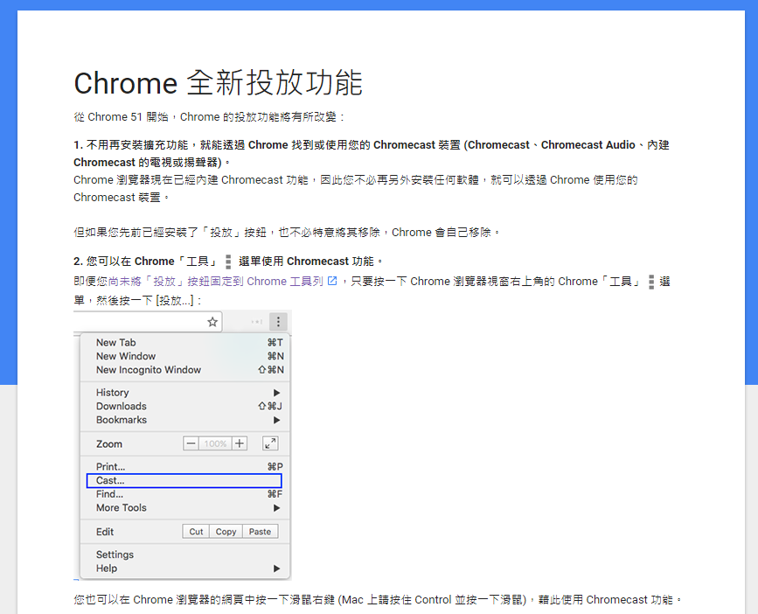758x614 pixels.
Task: Open the History submenu entry
Action: (x=184, y=393)
